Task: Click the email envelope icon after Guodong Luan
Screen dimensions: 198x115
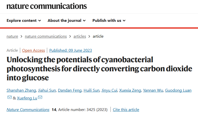Action: pos(10,97)
